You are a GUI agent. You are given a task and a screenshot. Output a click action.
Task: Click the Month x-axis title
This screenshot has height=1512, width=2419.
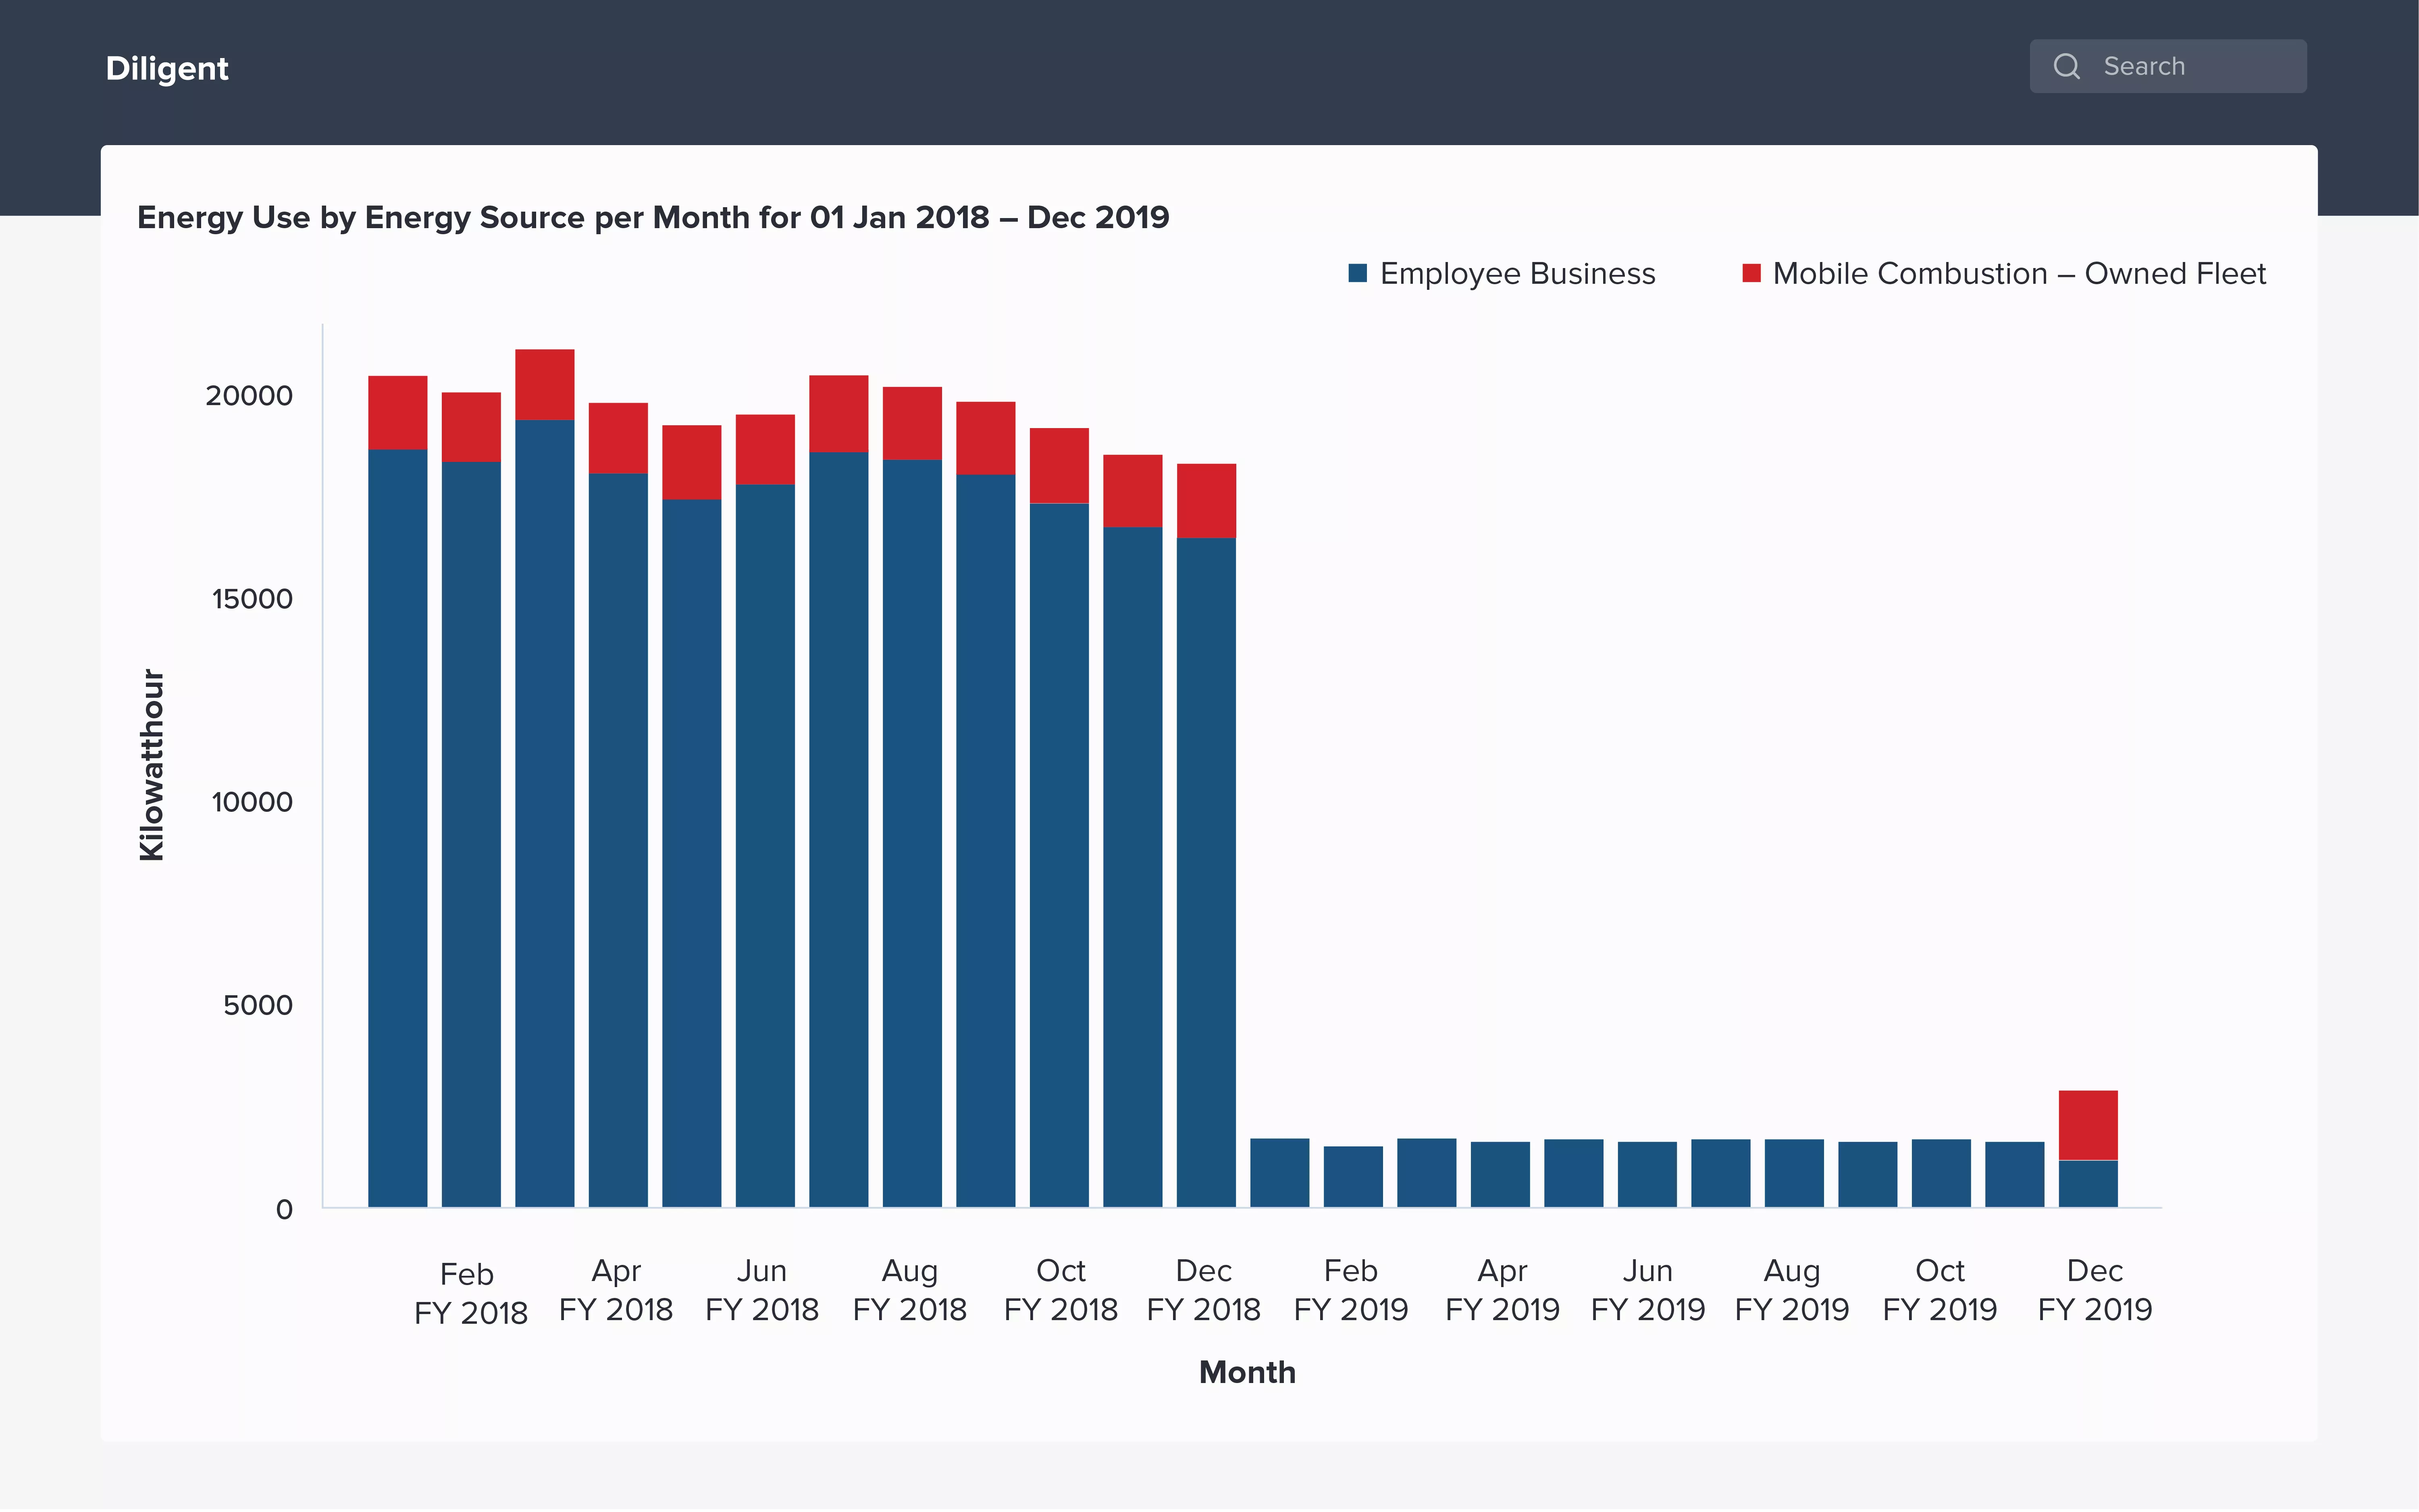tap(1247, 1372)
